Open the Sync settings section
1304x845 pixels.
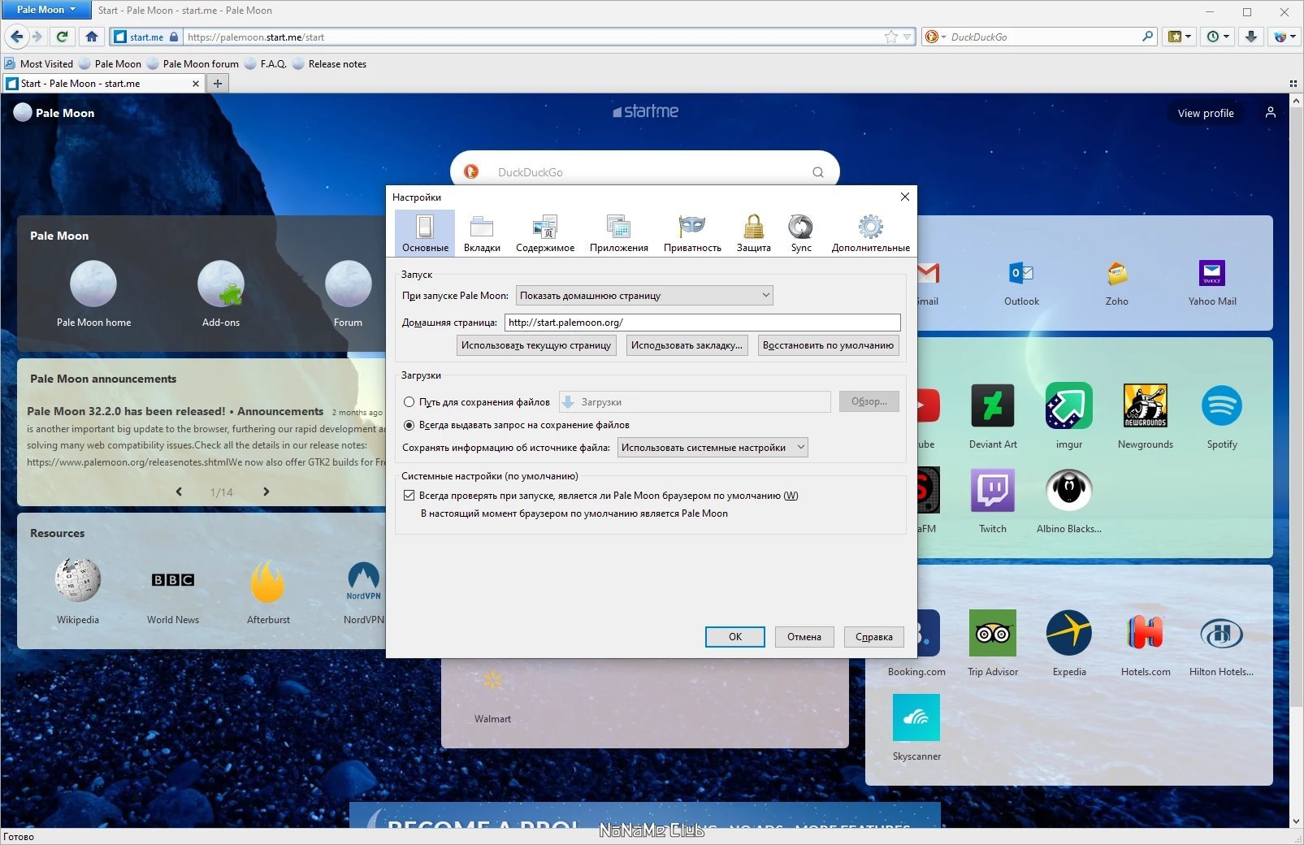click(801, 233)
